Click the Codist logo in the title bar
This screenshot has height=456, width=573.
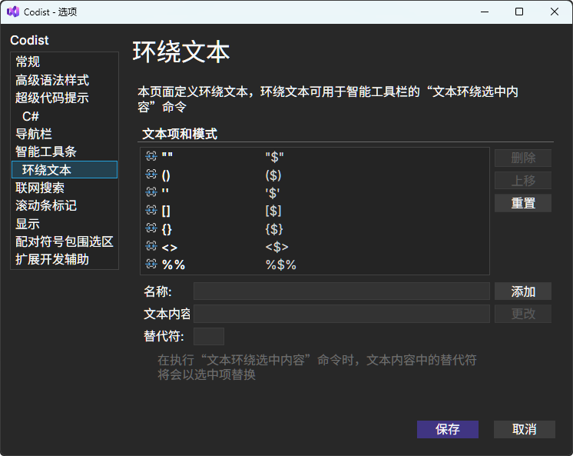(x=12, y=12)
